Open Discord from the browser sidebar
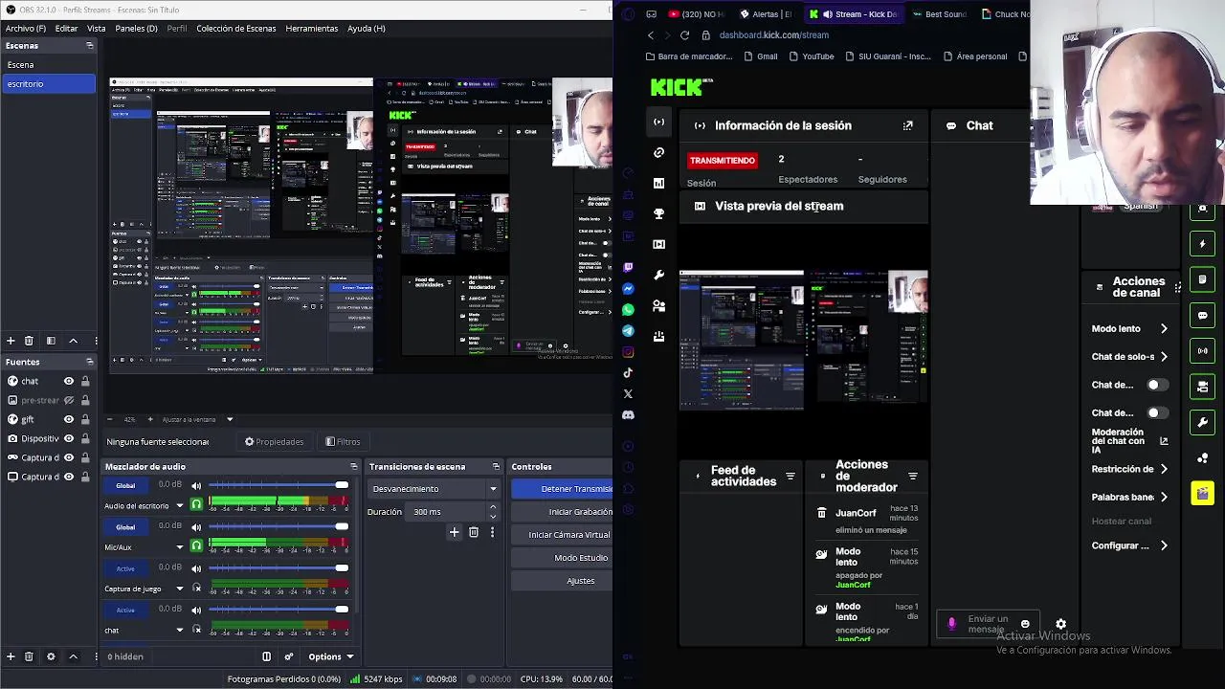The width and height of the screenshot is (1225, 689). [x=628, y=415]
